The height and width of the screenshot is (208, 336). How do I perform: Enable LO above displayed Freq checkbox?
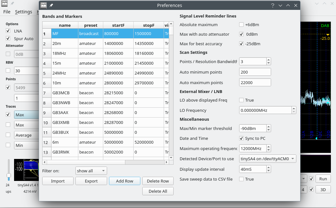point(241,100)
